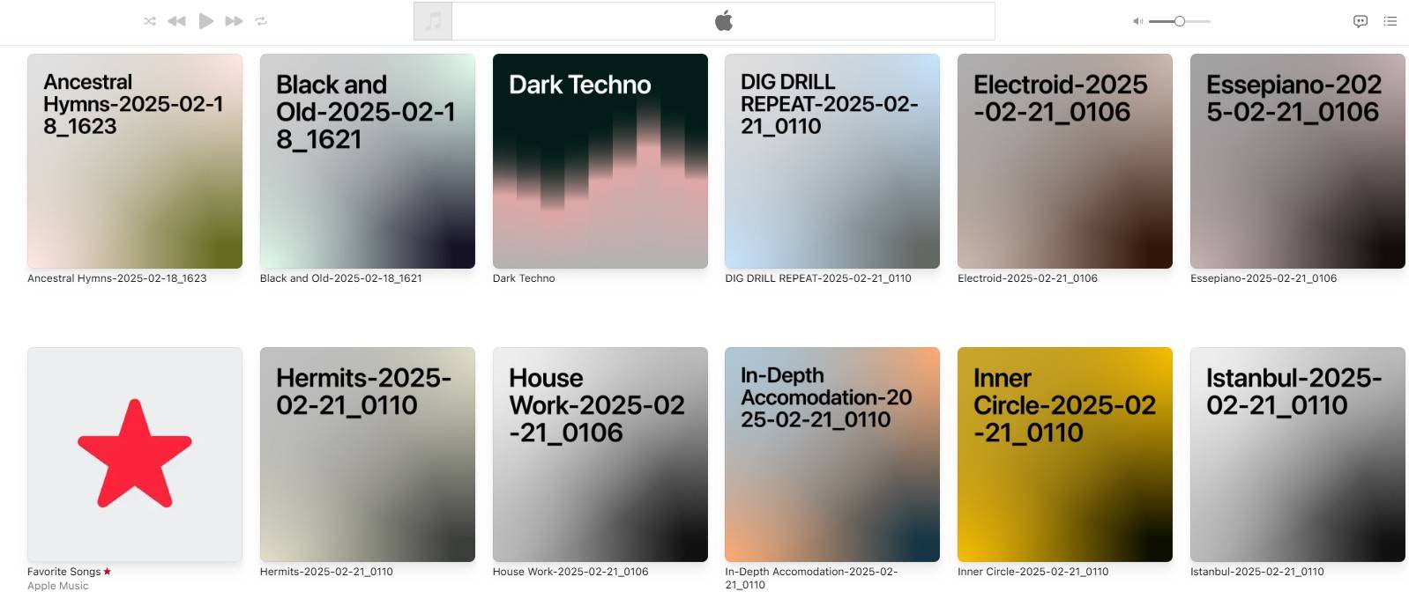This screenshot has height=614, width=1409.
Task: Click the Istanbul-2025-02-21_0110 title text
Action: pos(1256,572)
